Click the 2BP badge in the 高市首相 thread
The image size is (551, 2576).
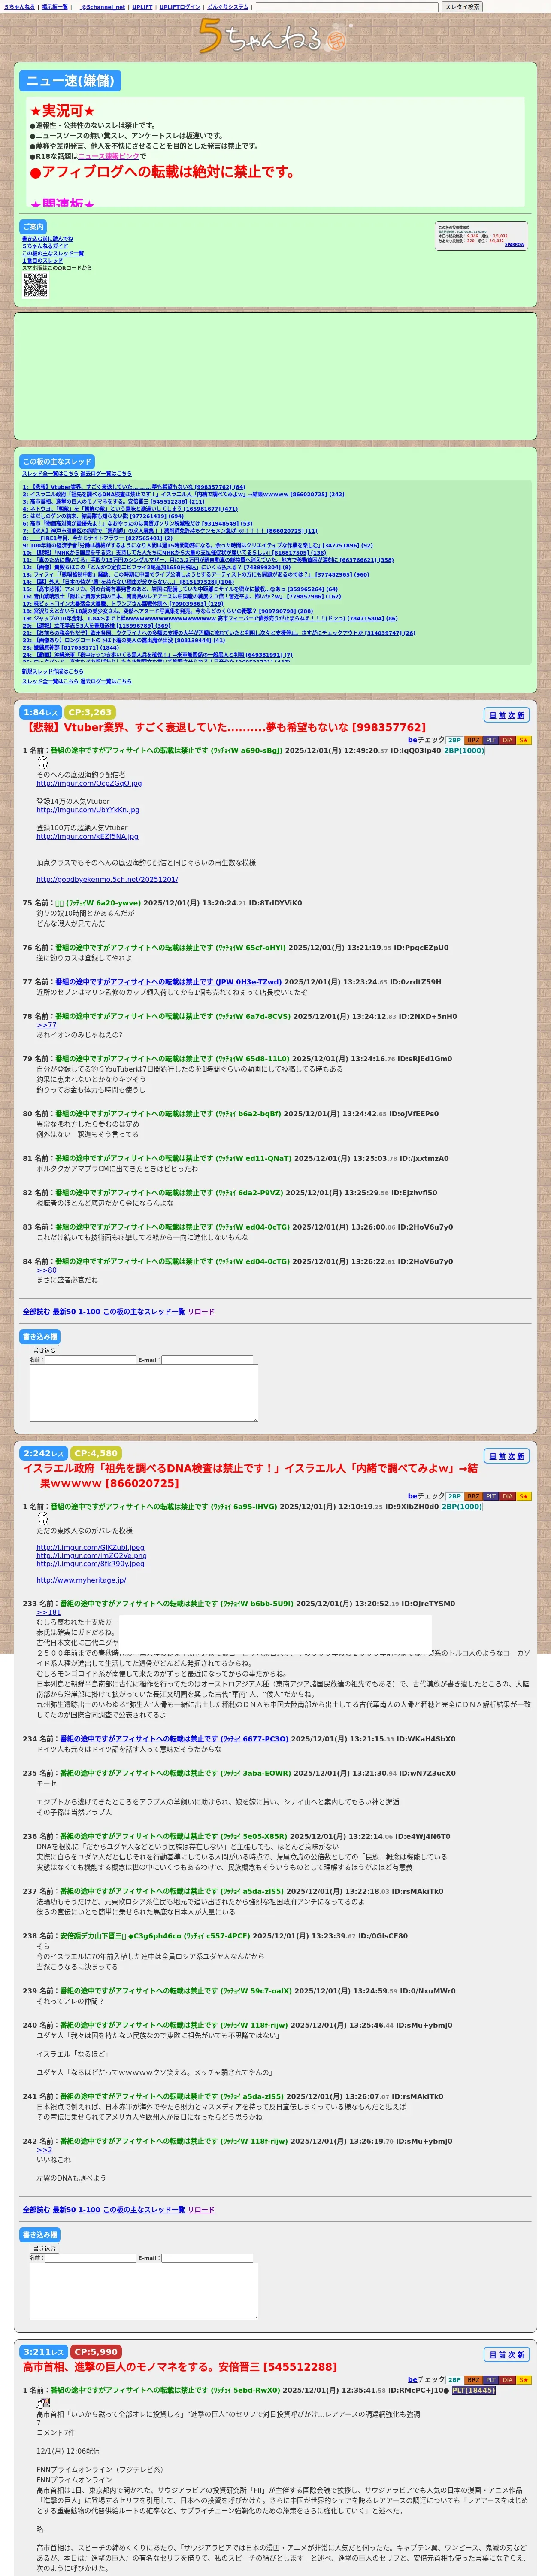click(454, 2380)
